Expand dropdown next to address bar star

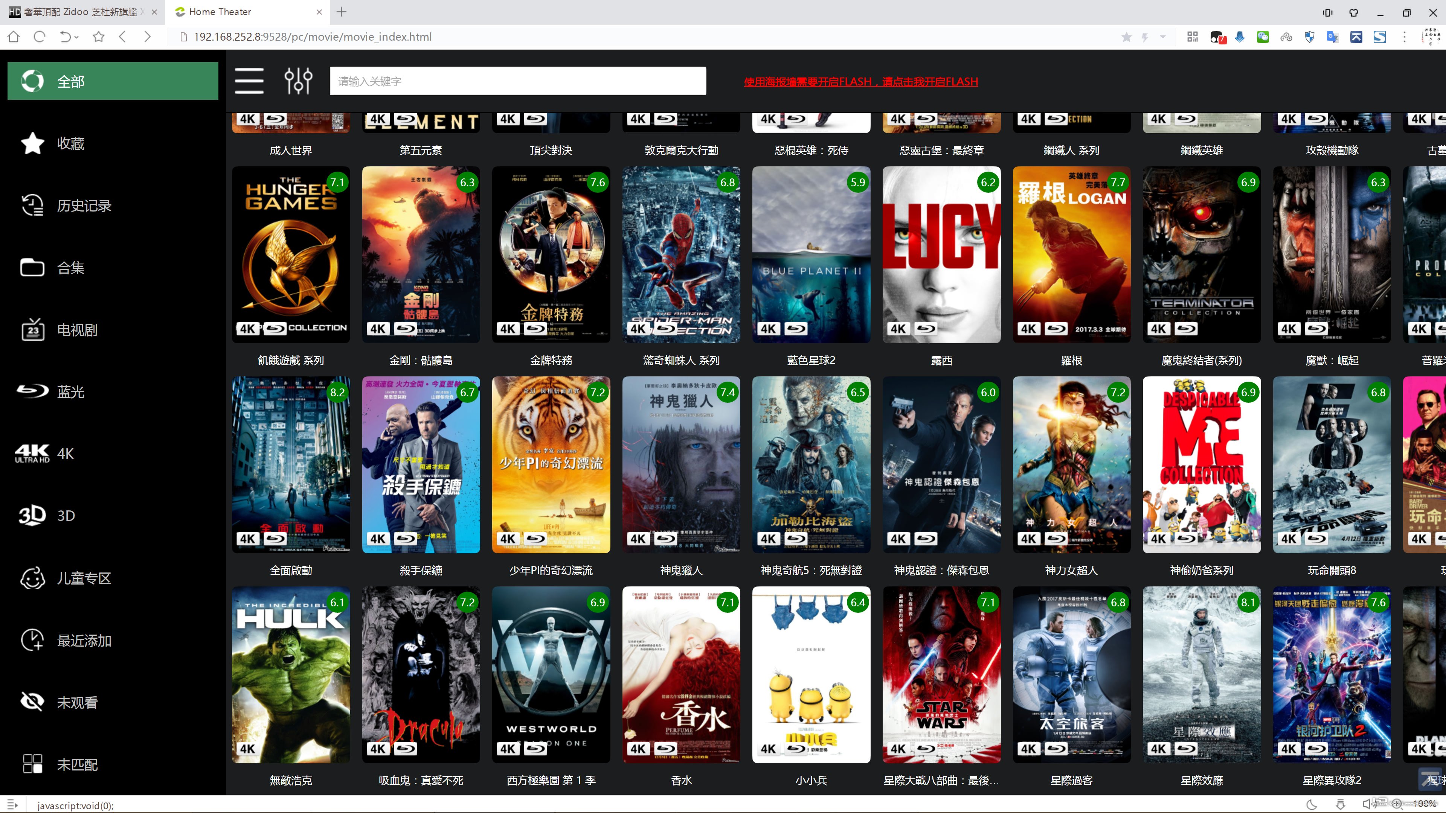tap(1163, 37)
